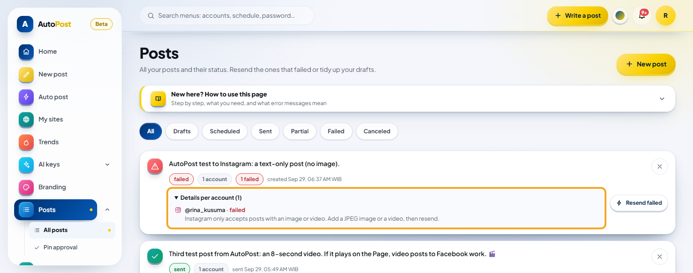
Task: Click Resend failed button
Action: [x=639, y=203]
